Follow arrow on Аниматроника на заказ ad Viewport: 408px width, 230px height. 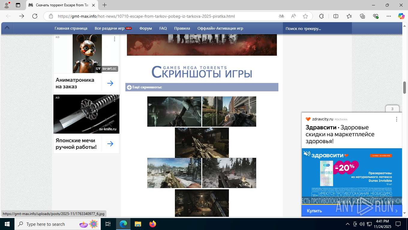click(x=110, y=83)
